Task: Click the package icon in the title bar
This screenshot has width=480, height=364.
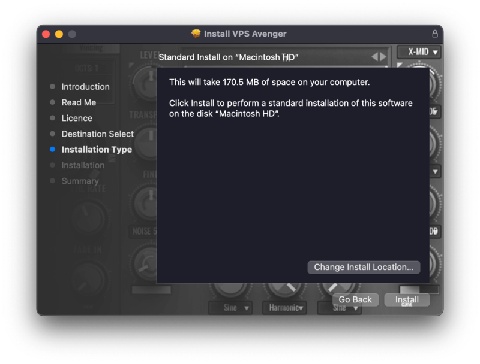Action: (x=196, y=34)
